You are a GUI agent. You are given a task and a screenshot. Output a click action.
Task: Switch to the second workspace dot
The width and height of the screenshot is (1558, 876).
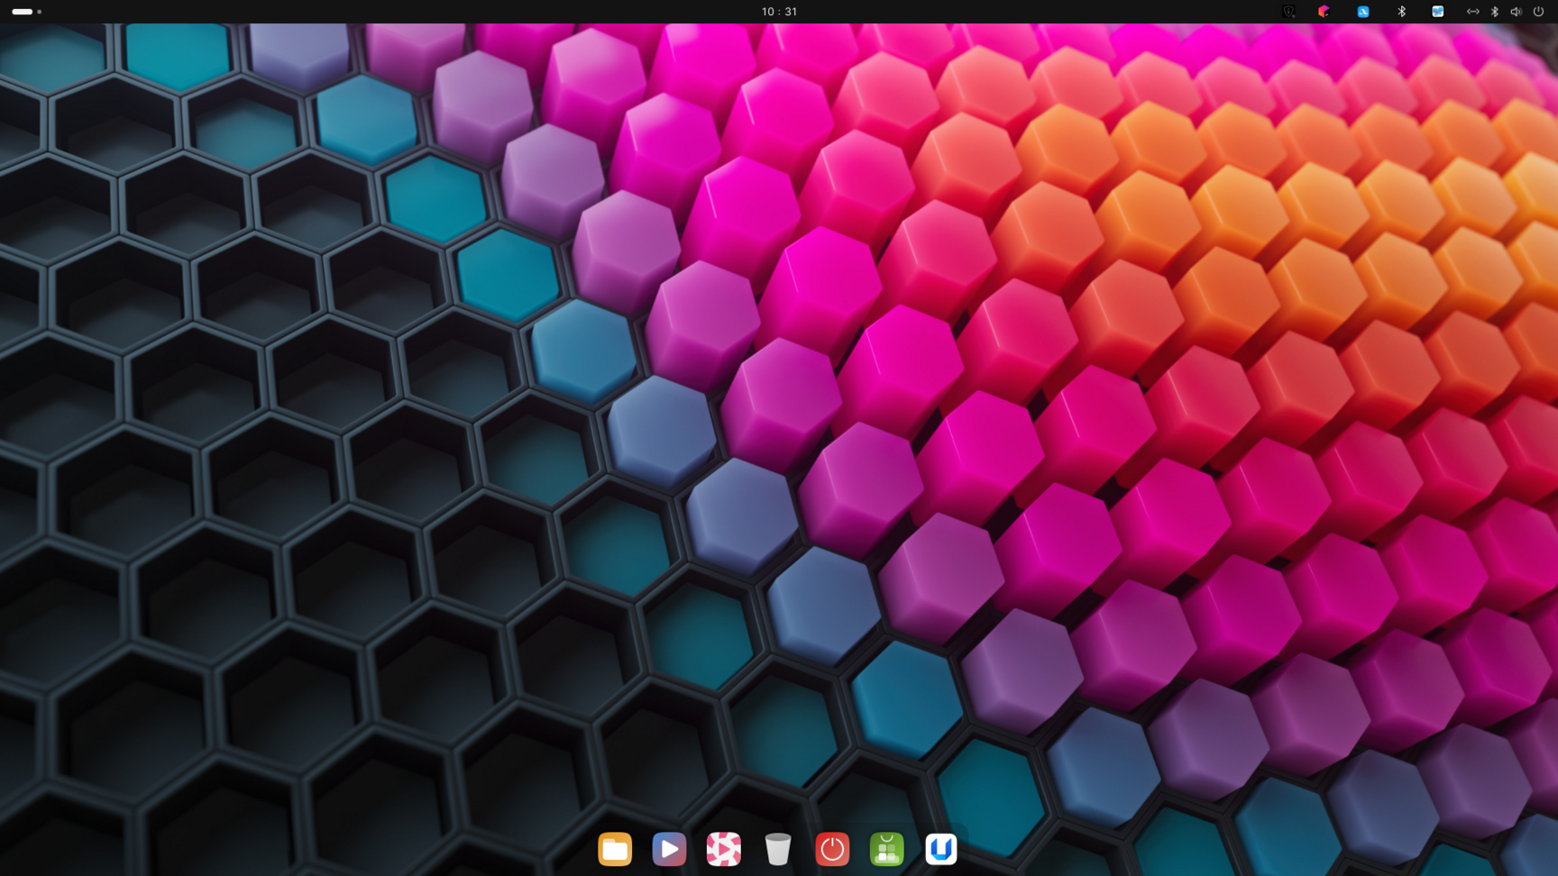(40, 12)
